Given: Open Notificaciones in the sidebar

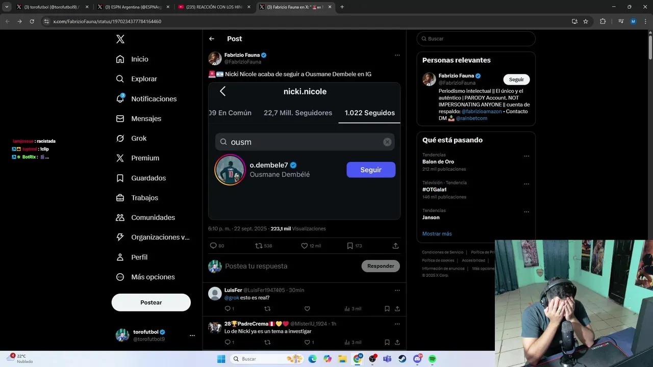Looking at the screenshot, I should click(146, 99).
